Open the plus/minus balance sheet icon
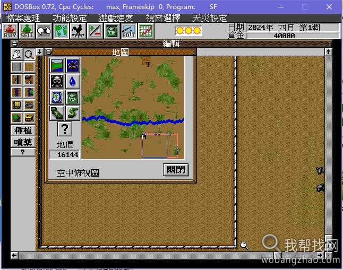 [x=95, y=31]
